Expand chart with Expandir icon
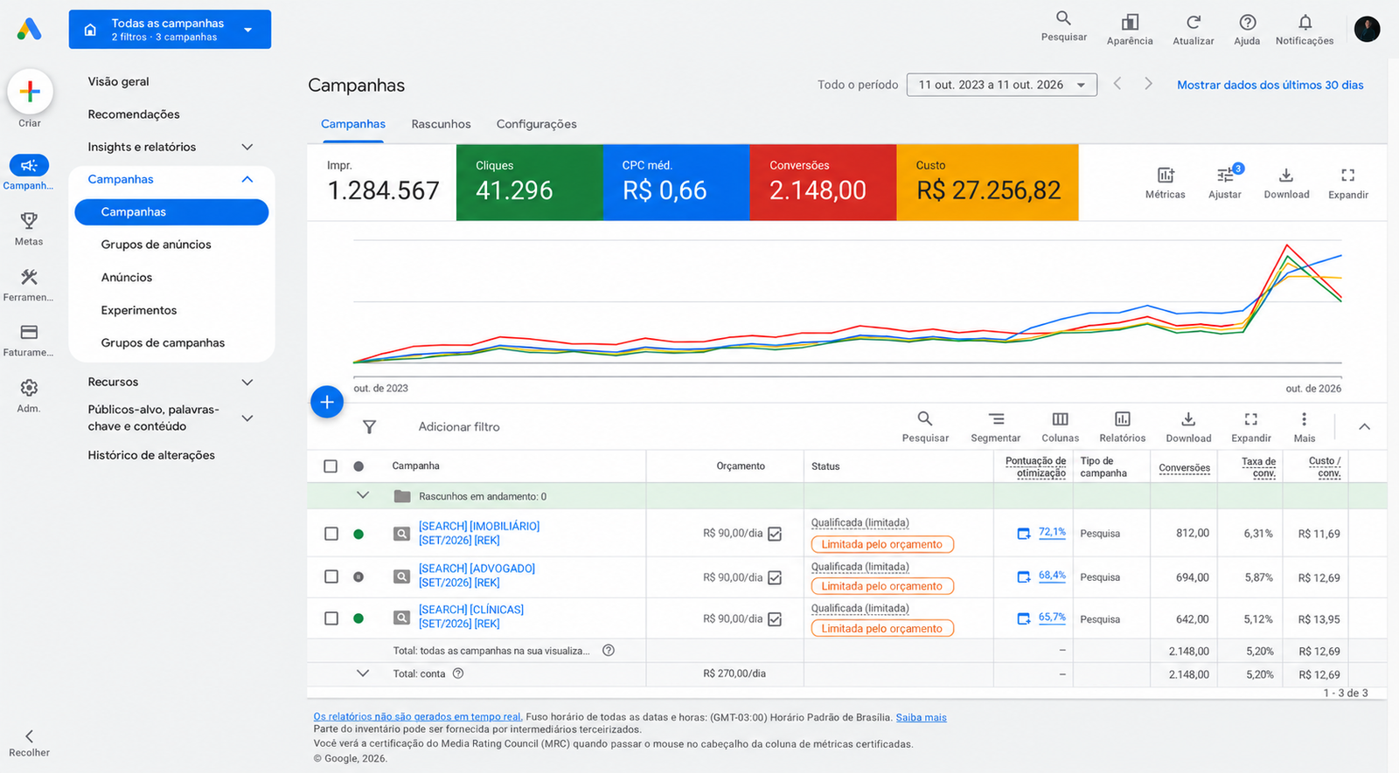 coord(1348,175)
